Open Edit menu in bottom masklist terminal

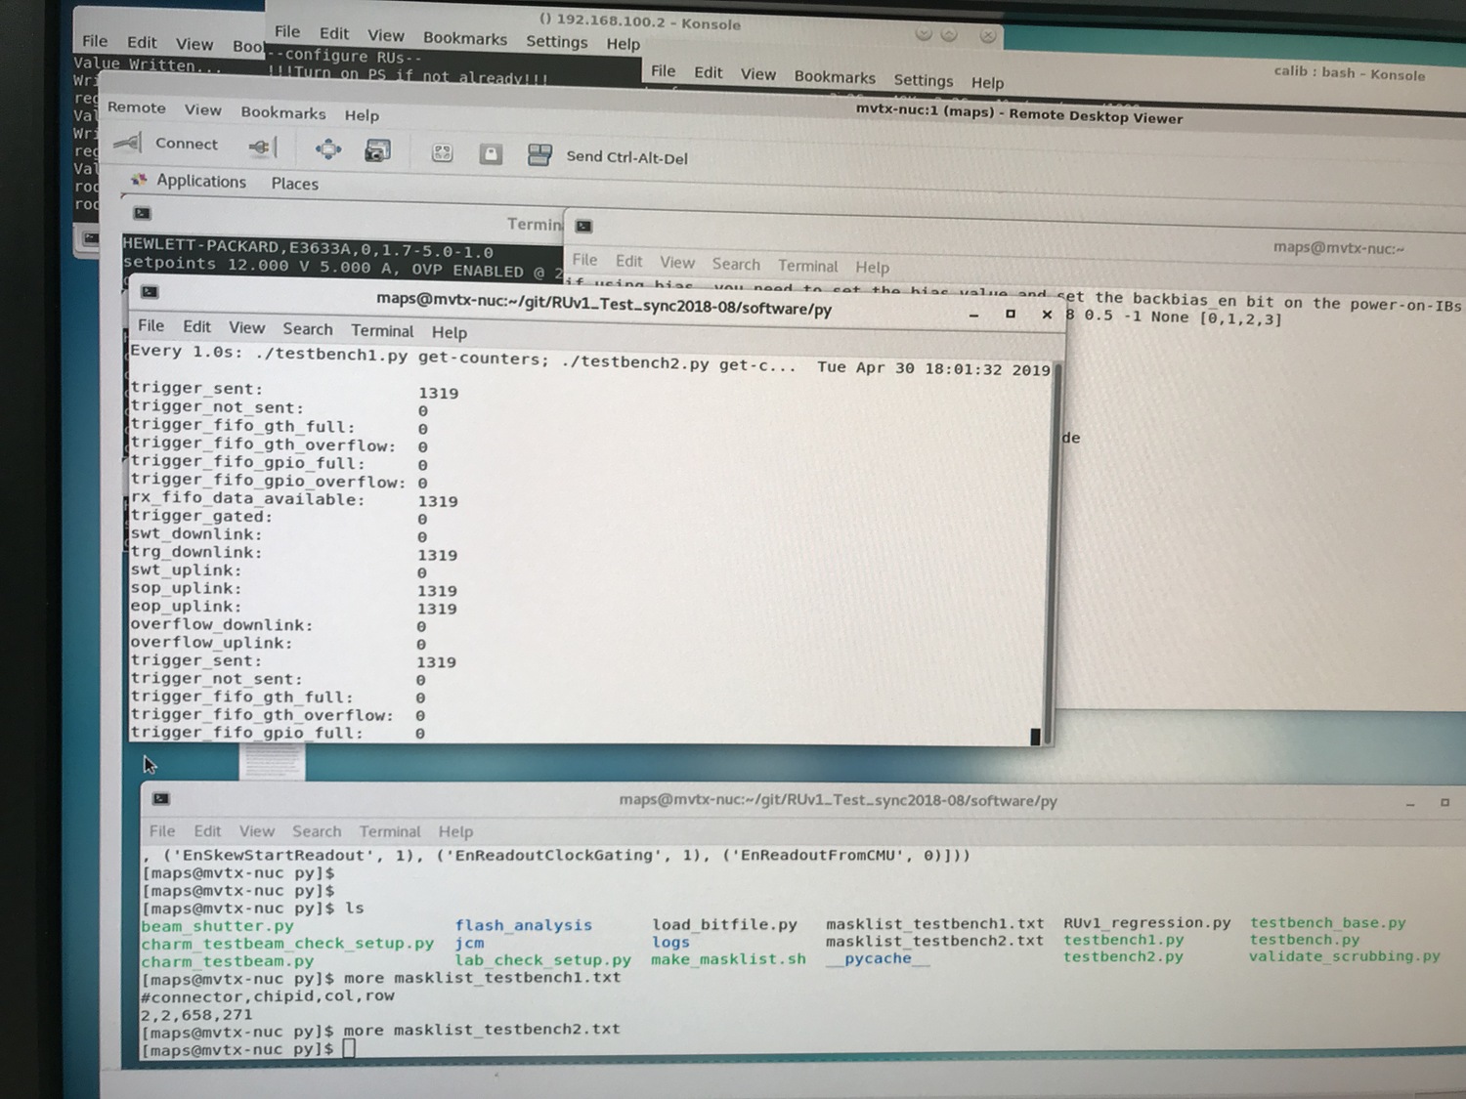(207, 831)
